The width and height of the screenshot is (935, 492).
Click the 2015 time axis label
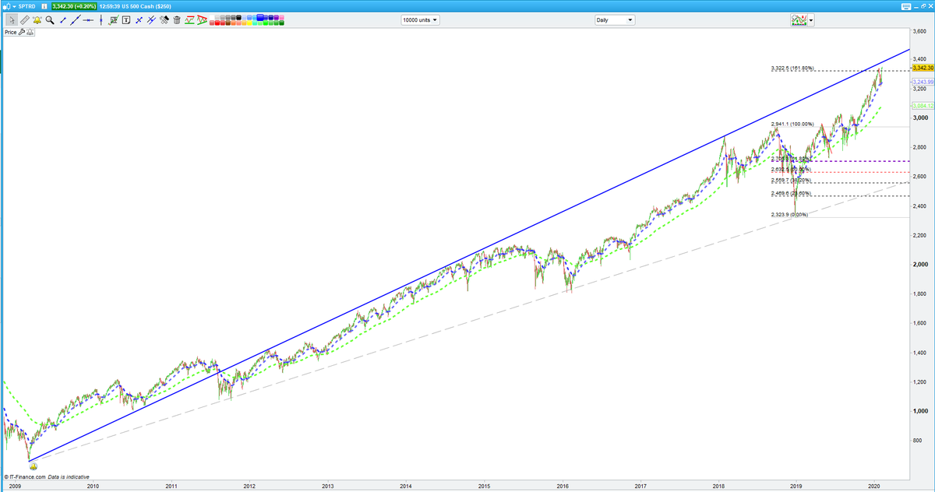pyautogui.click(x=483, y=486)
